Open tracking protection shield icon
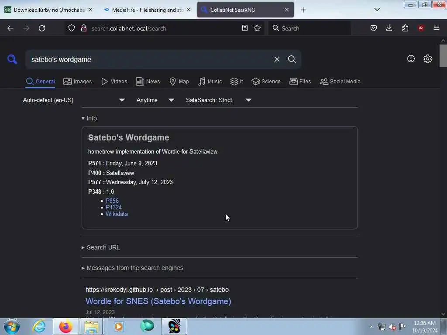 click(72, 28)
